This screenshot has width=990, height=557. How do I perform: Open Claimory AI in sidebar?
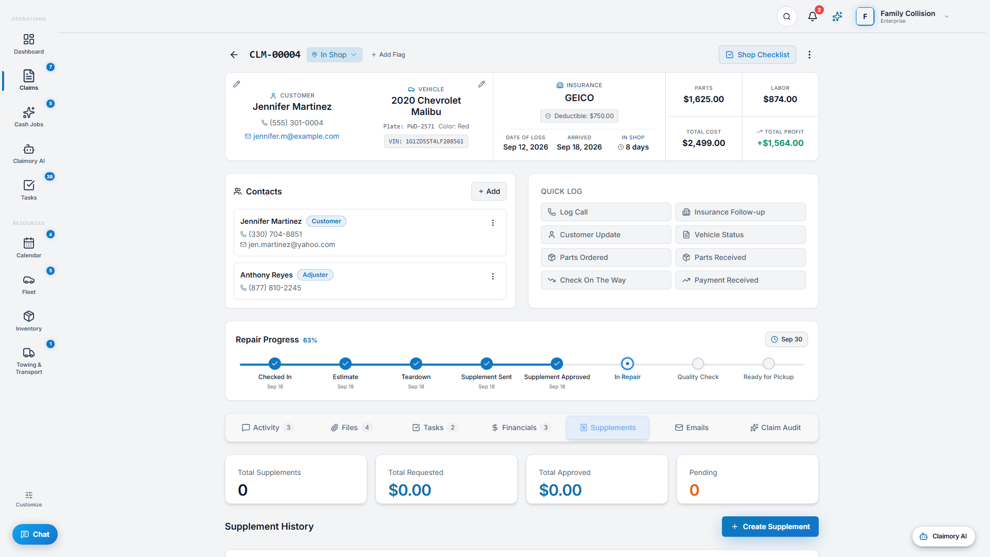coord(29,153)
